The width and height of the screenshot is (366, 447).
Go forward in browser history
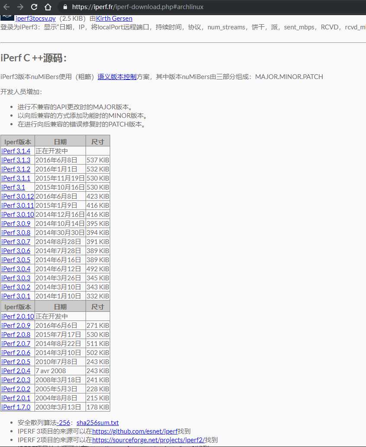pos(20,7)
